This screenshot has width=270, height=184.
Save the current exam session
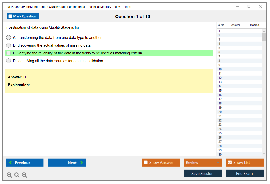[x=203, y=174]
